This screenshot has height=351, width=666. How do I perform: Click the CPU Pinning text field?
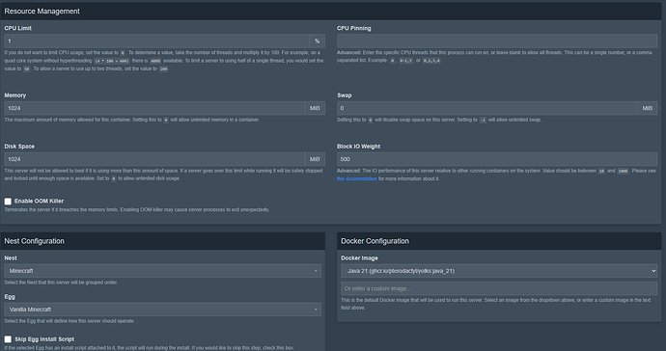point(497,41)
